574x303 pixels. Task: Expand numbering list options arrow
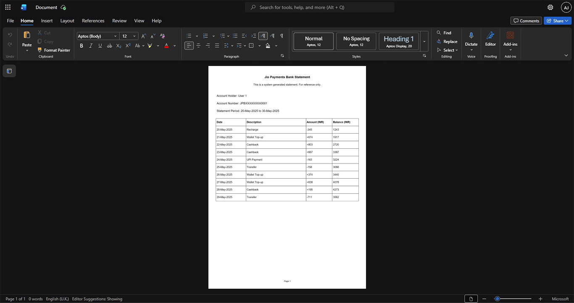coord(213,36)
